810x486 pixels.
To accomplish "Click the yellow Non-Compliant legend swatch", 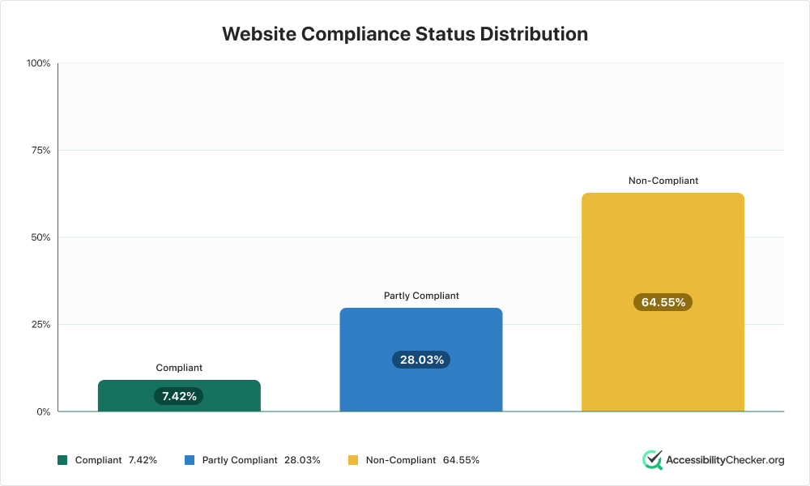I will point(353,459).
